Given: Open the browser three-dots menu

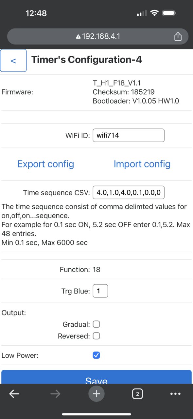Looking at the screenshot, I should click(x=176, y=394).
